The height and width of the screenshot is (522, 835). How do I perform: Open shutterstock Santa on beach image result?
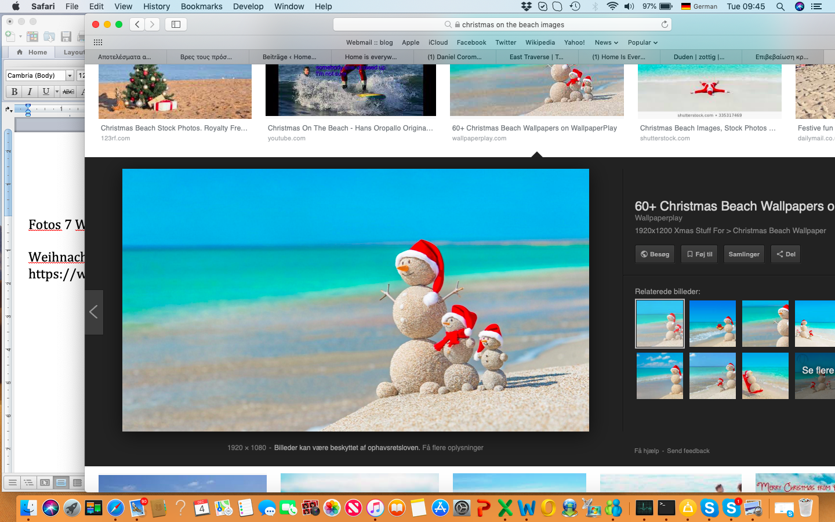pyautogui.click(x=710, y=92)
